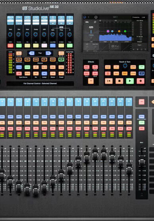This screenshot has width=154, height=221.
Task: Grab the channel 13 fader cap
Action: pyautogui.click(x=36, y=190)
